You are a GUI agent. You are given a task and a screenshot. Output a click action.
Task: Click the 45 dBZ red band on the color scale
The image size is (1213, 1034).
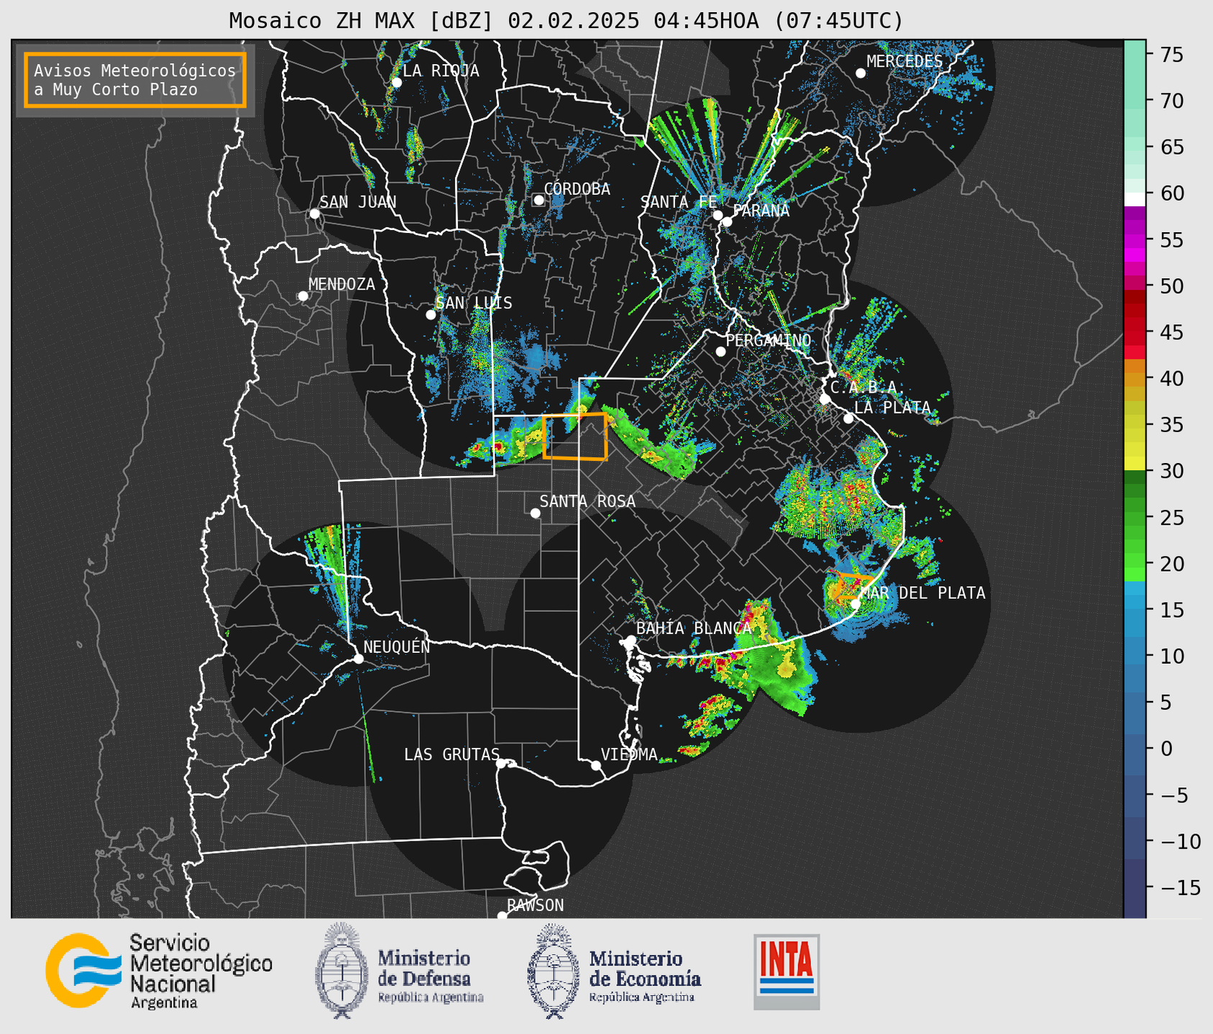(x=1135, y=332)
